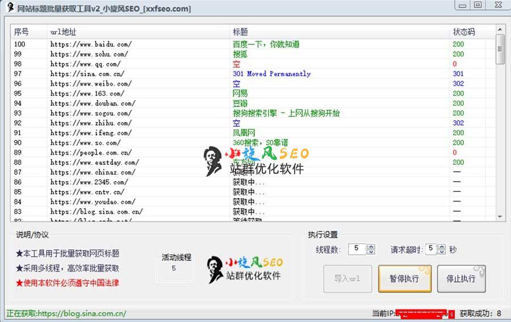
Task: Select the https://www.youdao.com/ row
Action: (253, 202)
